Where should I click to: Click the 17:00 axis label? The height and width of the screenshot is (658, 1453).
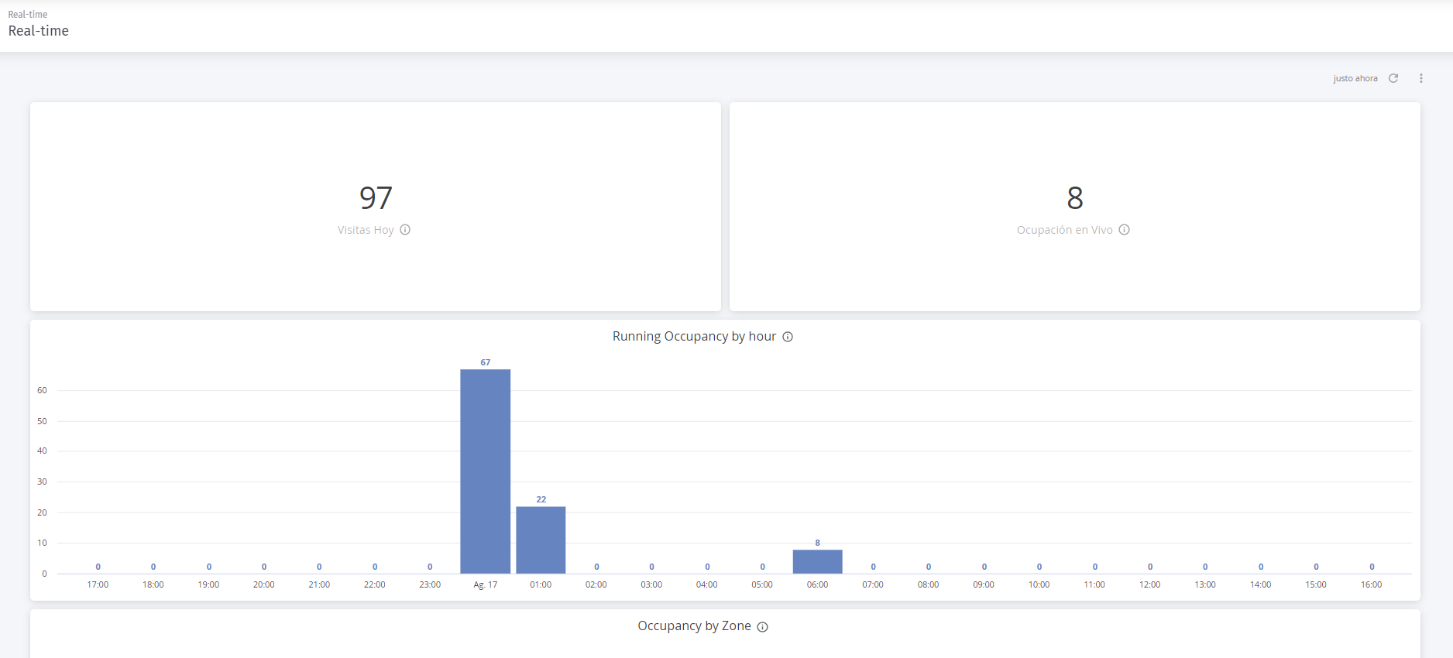pyautogui.click(x=98, y=584)
